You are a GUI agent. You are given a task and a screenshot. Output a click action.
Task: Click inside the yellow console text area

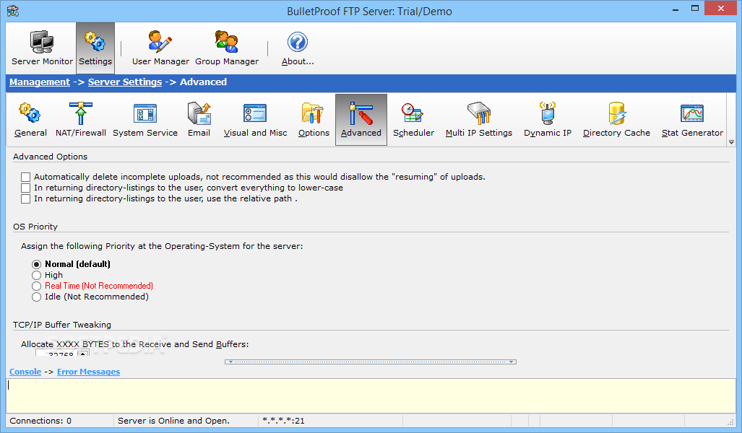(x=371, y=395)
